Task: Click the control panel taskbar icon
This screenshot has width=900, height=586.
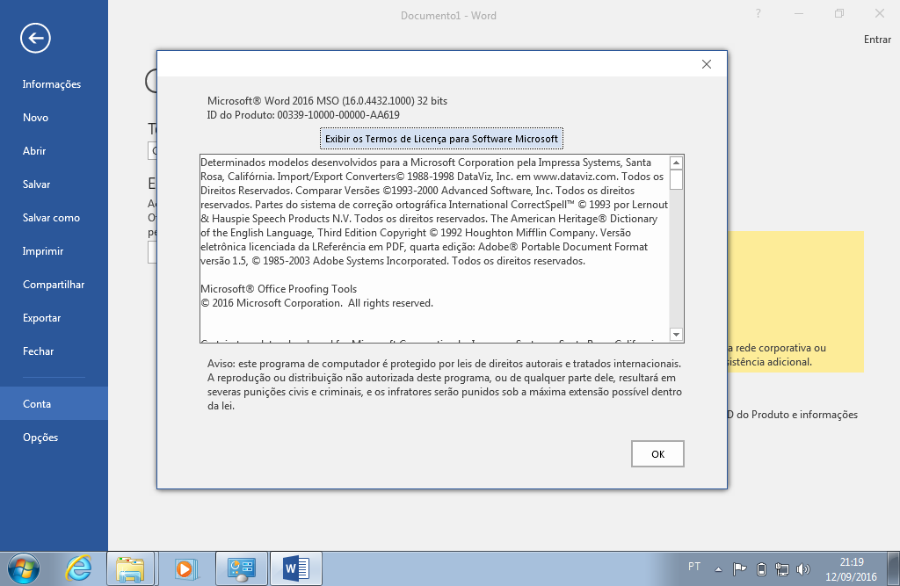Action: (242, 568)
